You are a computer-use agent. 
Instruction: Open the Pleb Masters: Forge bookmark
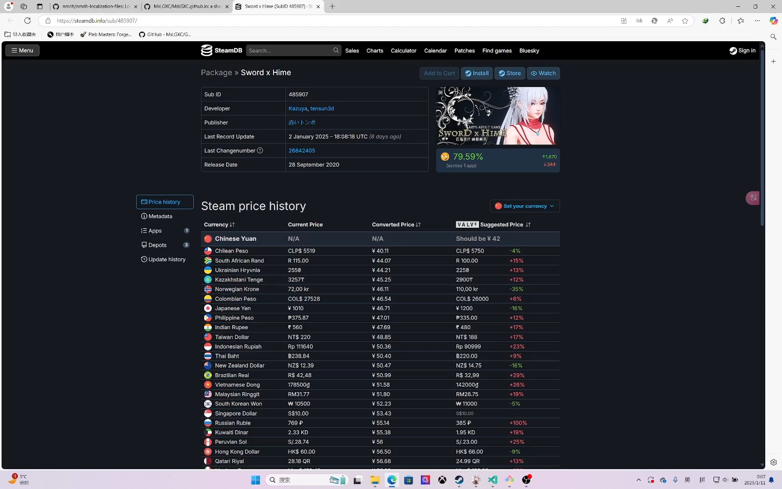pyautogui.click(x=106, y=34)
